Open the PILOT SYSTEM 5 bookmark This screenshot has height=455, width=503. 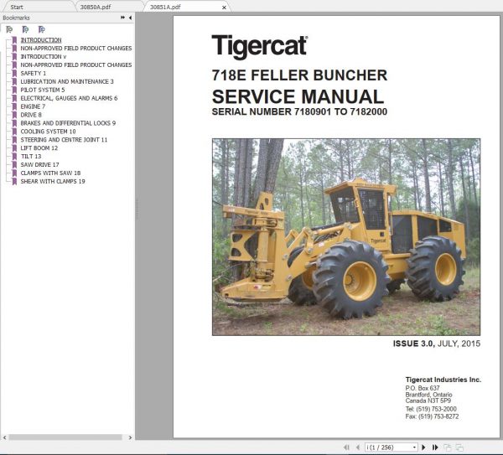[x=43, y=90]
